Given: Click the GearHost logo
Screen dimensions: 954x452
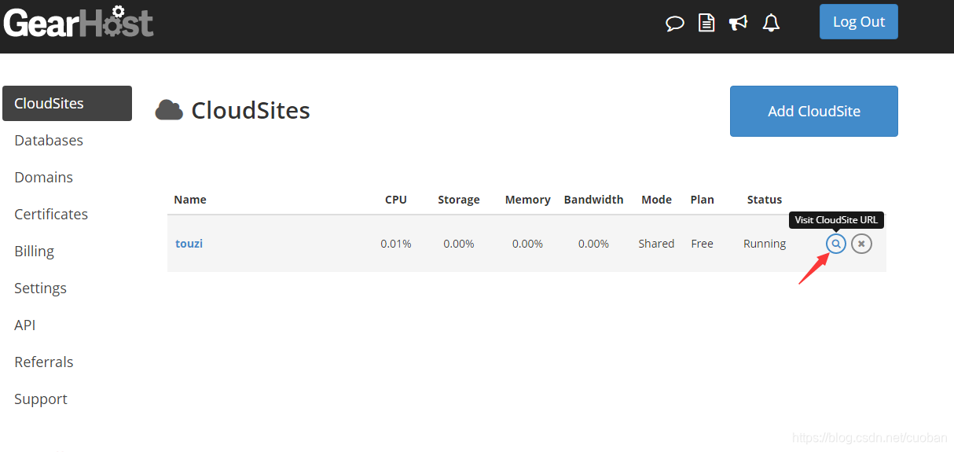Looking at the screenshot, I should click(79, 21).
